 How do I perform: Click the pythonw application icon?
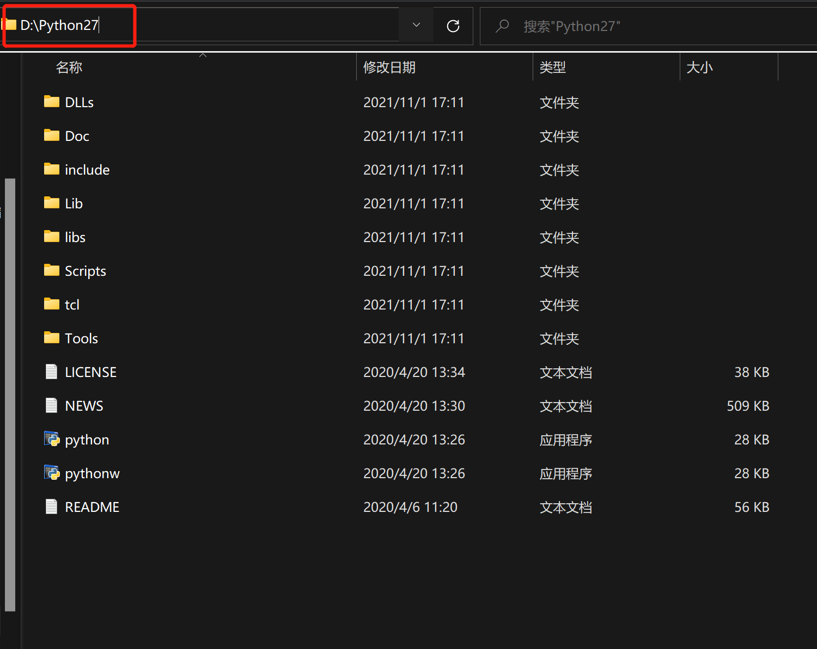(x=52, y=473)
